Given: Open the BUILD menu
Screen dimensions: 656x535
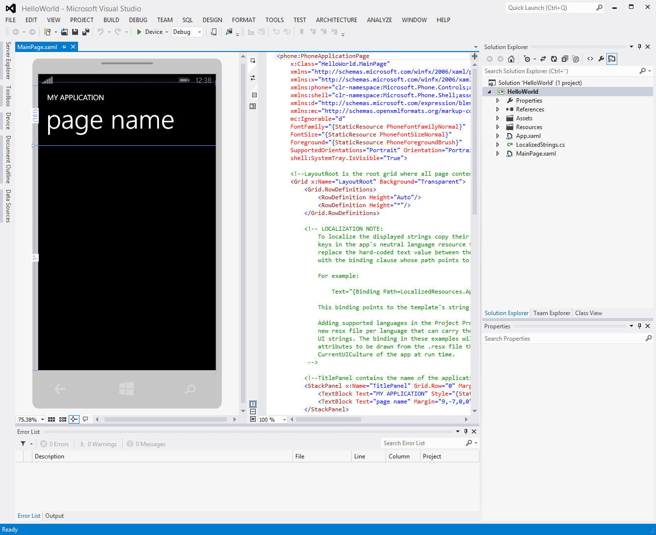Looking at the screenshot, I should click(111, 20).
